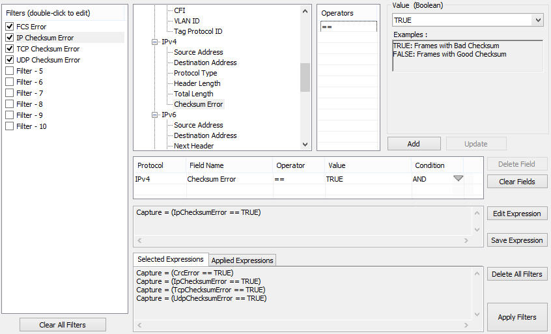Click the Save Expression button
The height and width of the screenshot is (334, 551).
coord(517,240)
